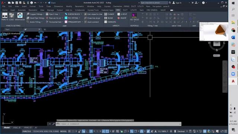The height and width of the screenshot is (134, 238).
Task: Toggle snap mode in status bar
Action: 73,131
